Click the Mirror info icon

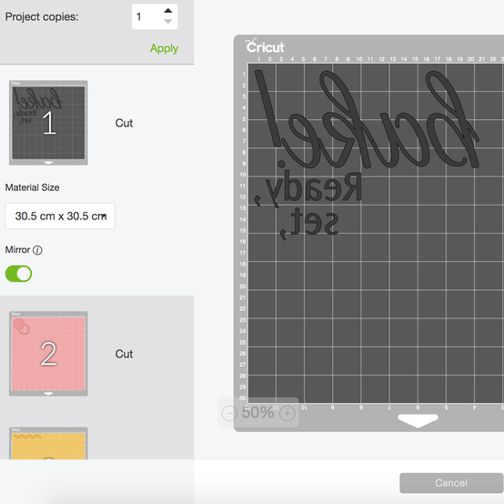pyautogui.click(x=37, y=250)
